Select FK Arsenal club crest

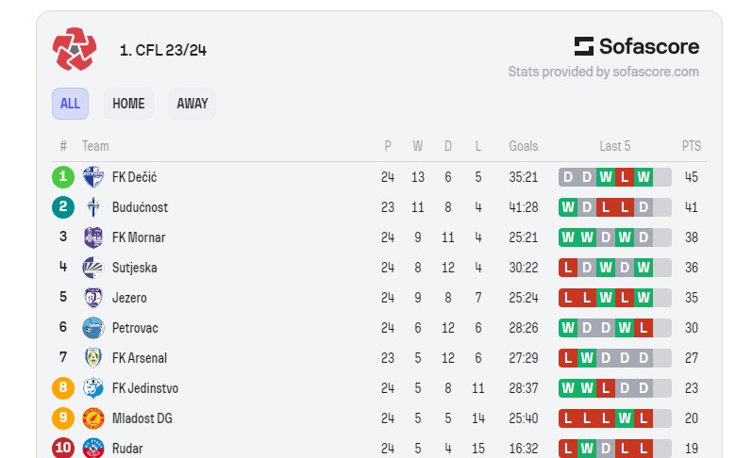coord(93,358)
